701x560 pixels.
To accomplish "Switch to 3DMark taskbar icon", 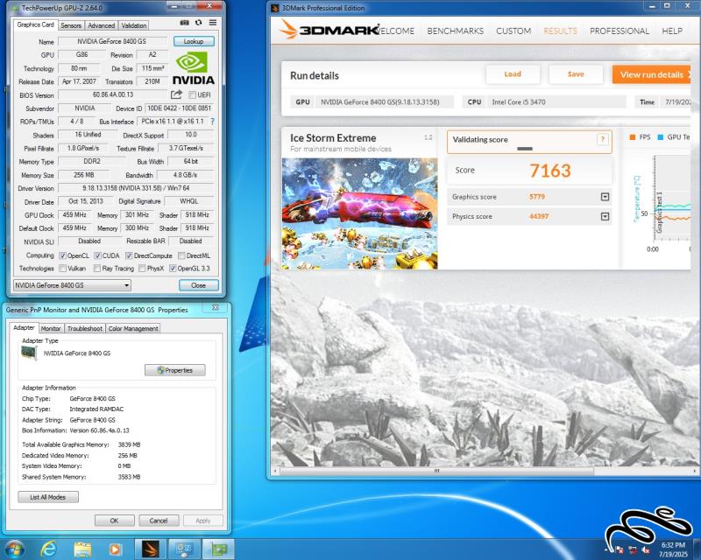I will [151, 549].
